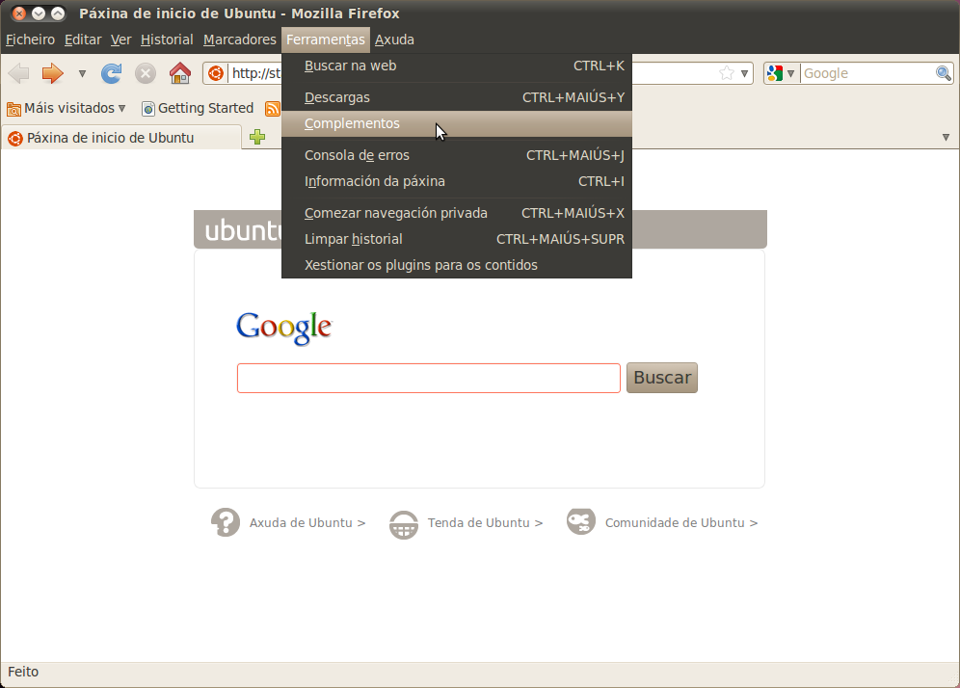This screenshot has height=688, width=960.
Task: Maximize the Firefox window
Action: [x=58, y=13]
